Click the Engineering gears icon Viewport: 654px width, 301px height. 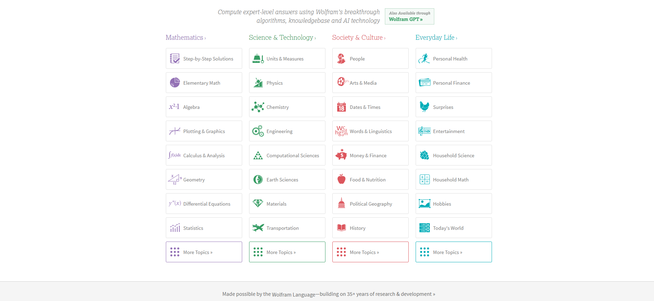(x=258, y=131)
